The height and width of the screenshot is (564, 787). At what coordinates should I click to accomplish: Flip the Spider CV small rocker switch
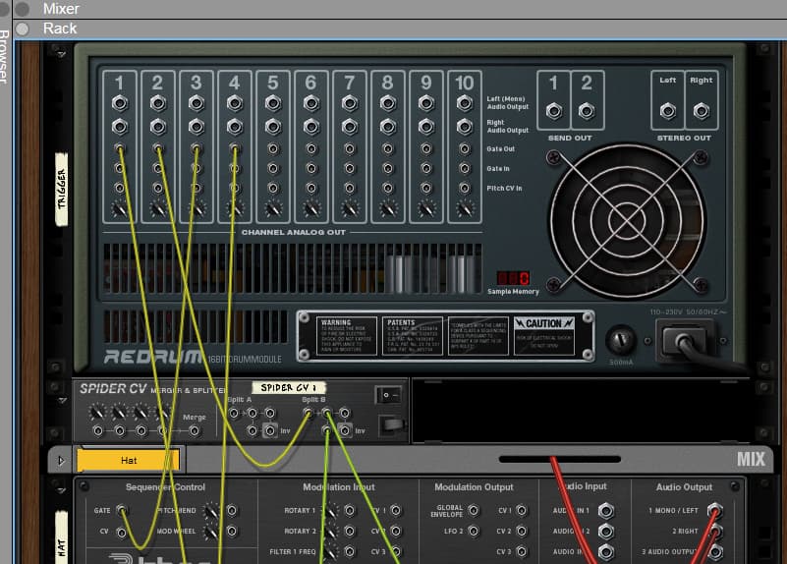(388, 395)
